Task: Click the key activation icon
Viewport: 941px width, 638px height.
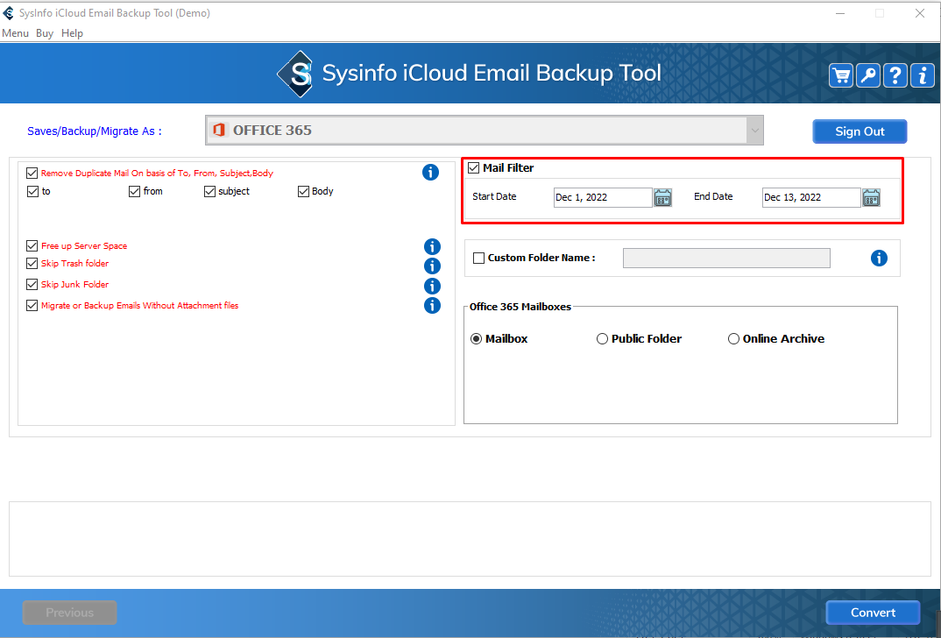Action: coord(868,75)
